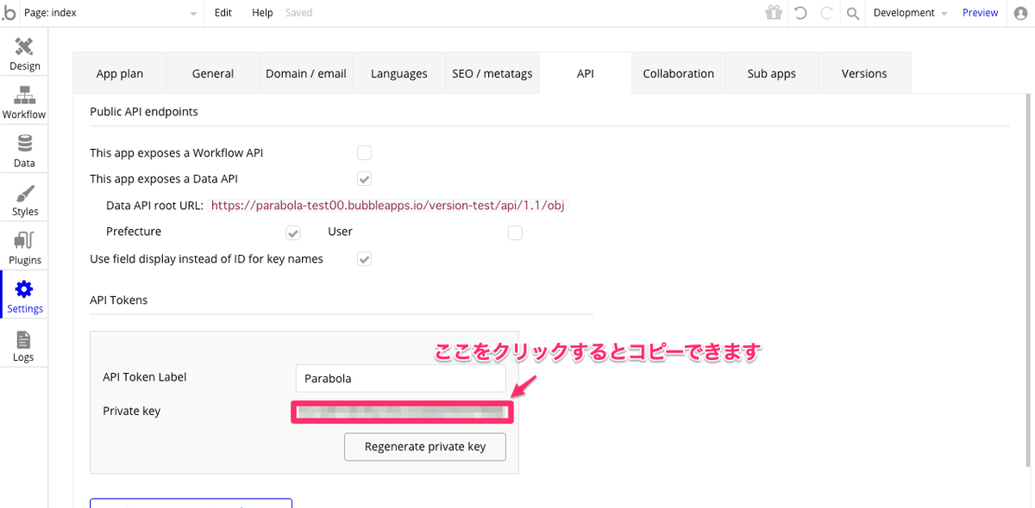The image size is (1035, 508).
Task: Switch to the Versions tab
Action: [864, 74]
